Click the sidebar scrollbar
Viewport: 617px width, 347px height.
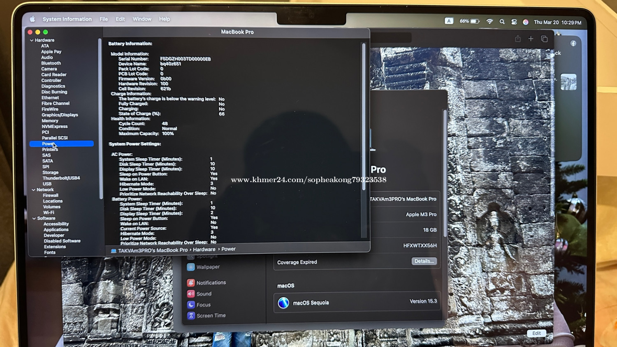(x=100, y=119)
